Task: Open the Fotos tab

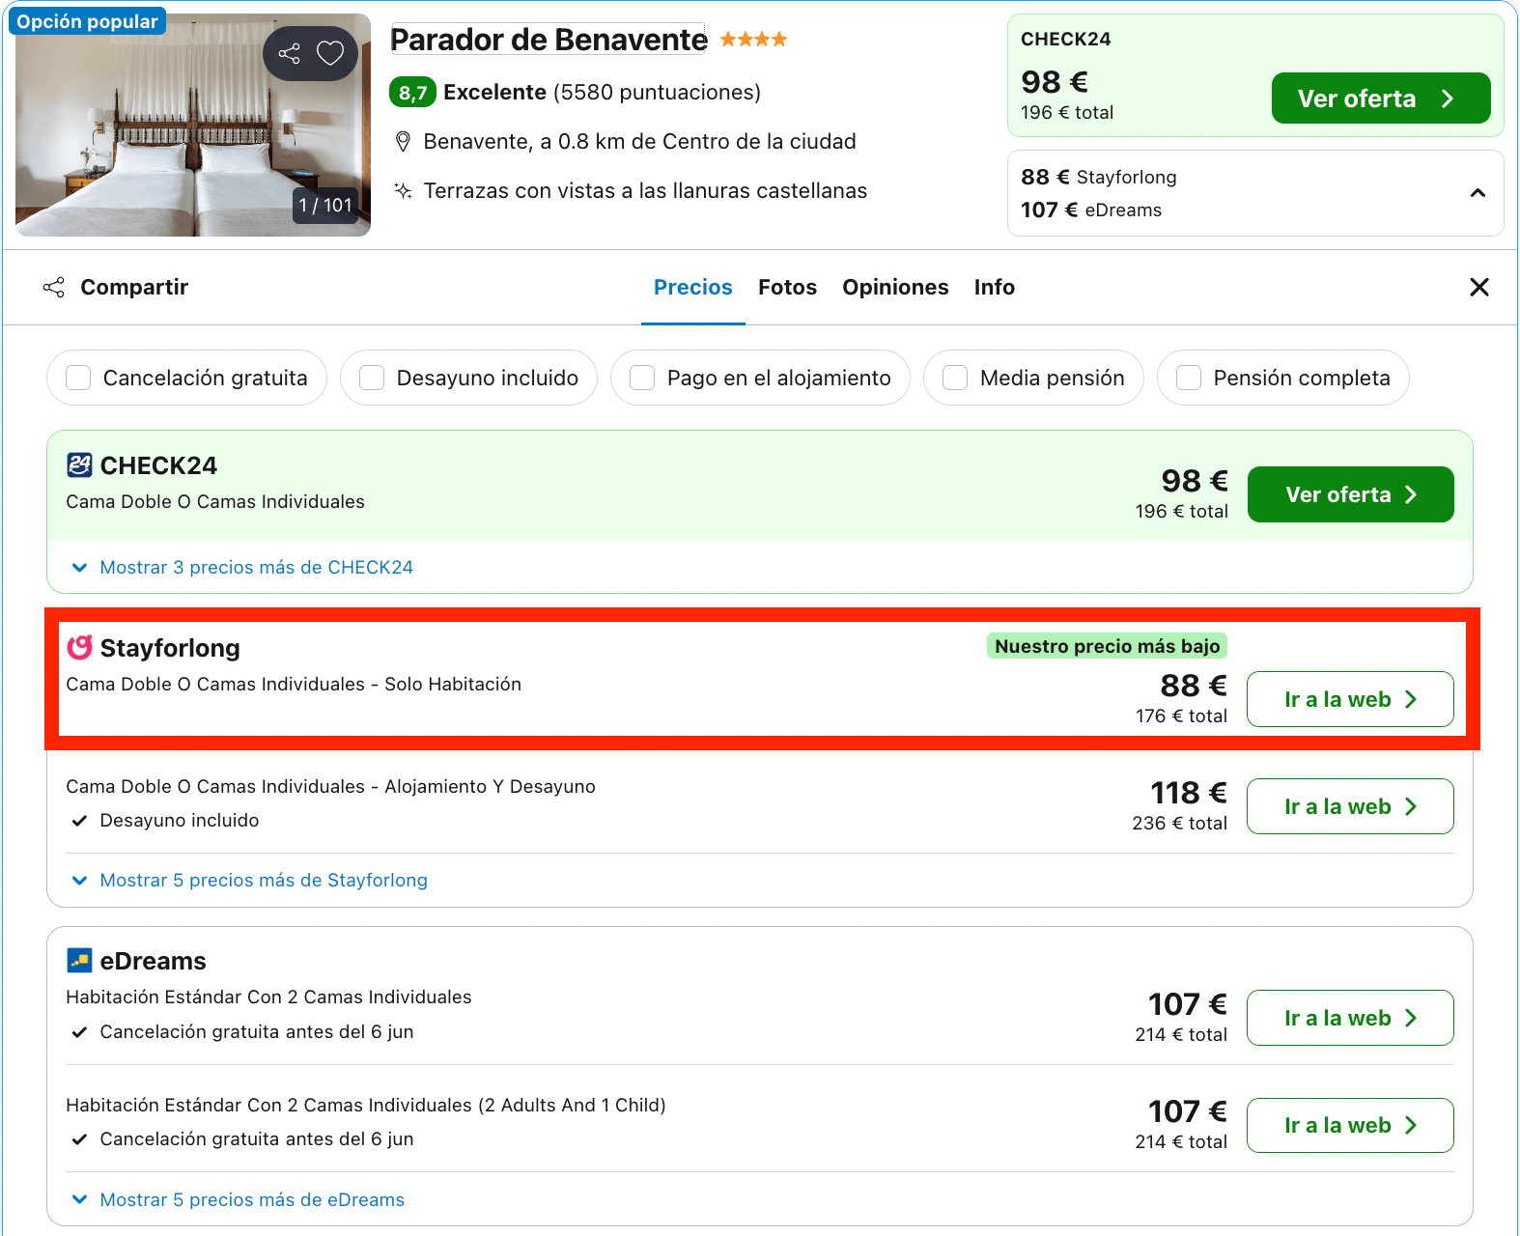Action: pyautogui.click(x=787, y=287)
